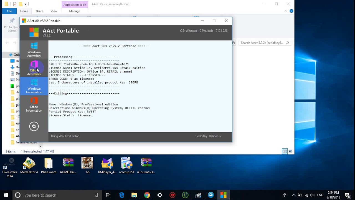
Task: Click the OS: Windows 10 Pro build text
Action: [x=204, y=31]
